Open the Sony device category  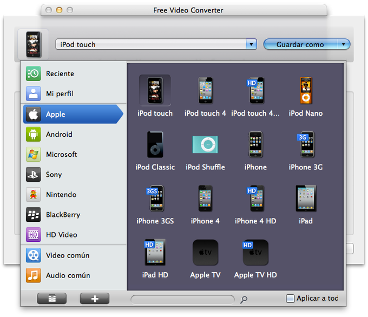pyautogui.click(x=74, y=174)
